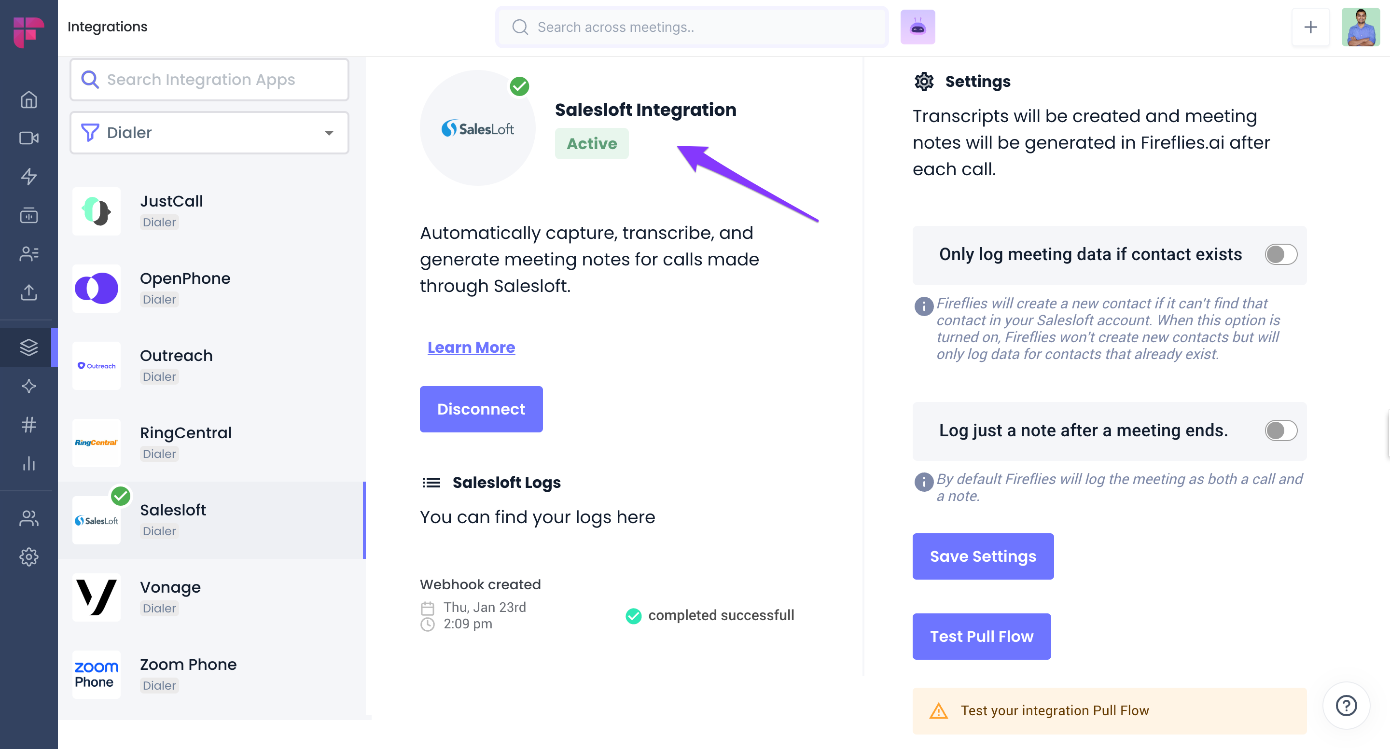The width and height of the screenshot is (1390, 749).
Task: Open the Learn More link
Action: coord(471,347)
